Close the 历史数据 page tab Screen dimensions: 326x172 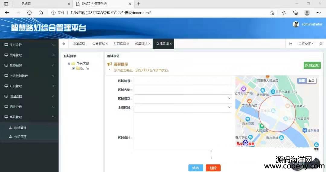107,44
